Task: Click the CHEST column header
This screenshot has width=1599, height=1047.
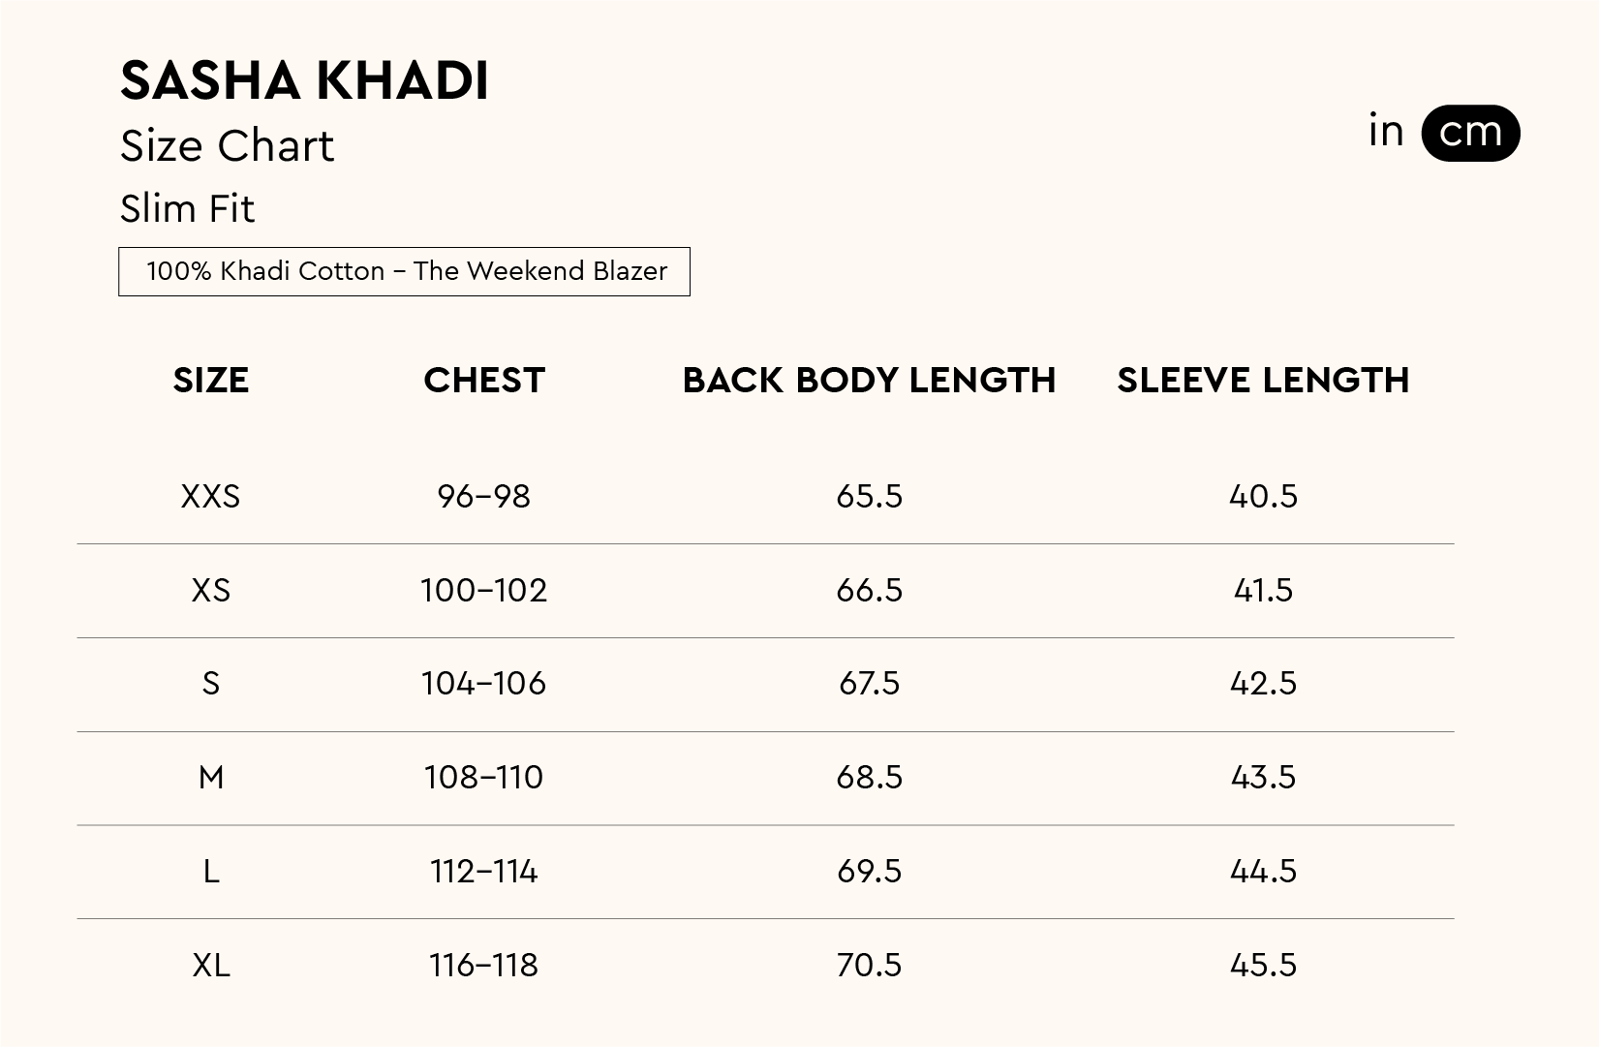Action: (484, 380)
